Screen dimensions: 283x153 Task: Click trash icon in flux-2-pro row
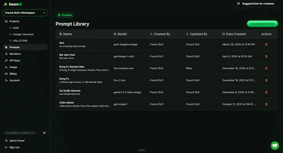point(266,80)
